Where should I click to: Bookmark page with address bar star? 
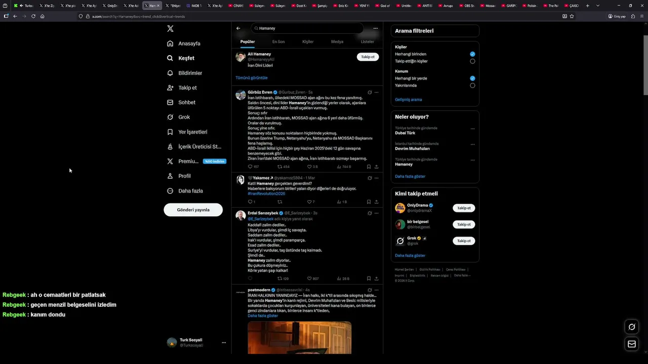pyautogui.click(x=572, y=16)
